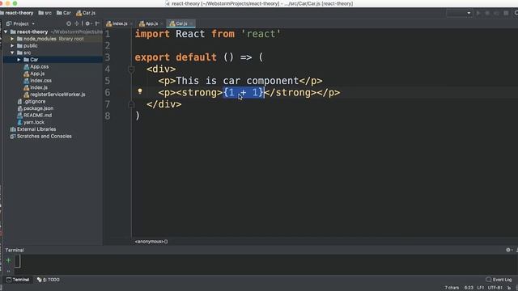
Task: Hide the Project panel with hide icon
Action: 97,23
